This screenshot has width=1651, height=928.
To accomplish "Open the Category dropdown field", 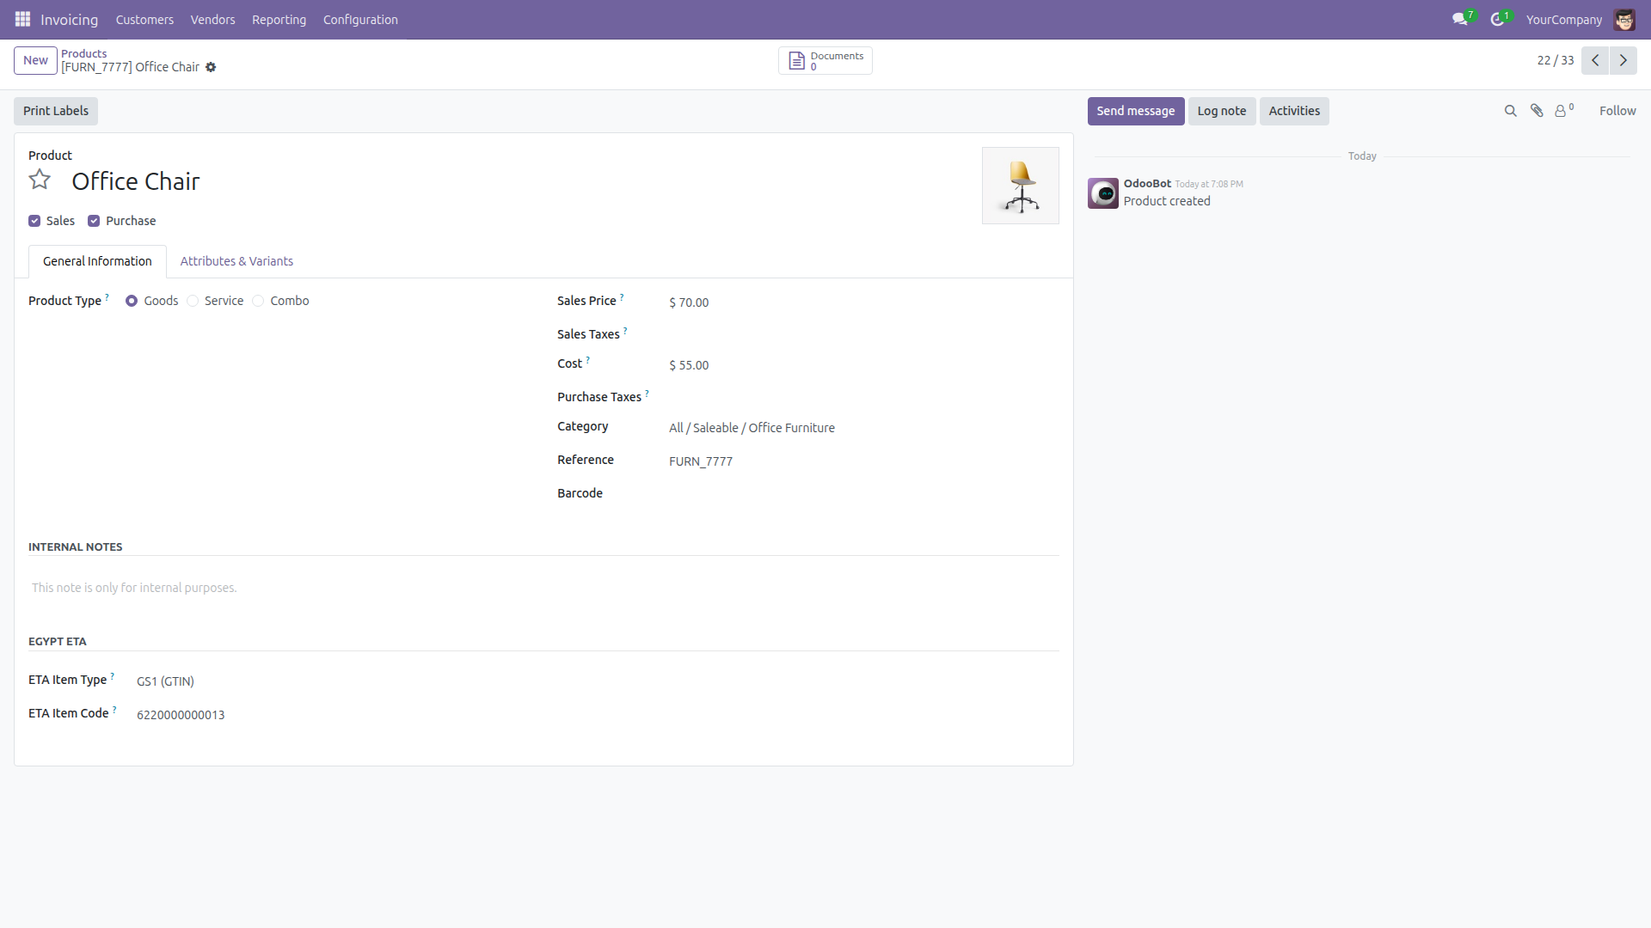I will click(x=864, y=428).
